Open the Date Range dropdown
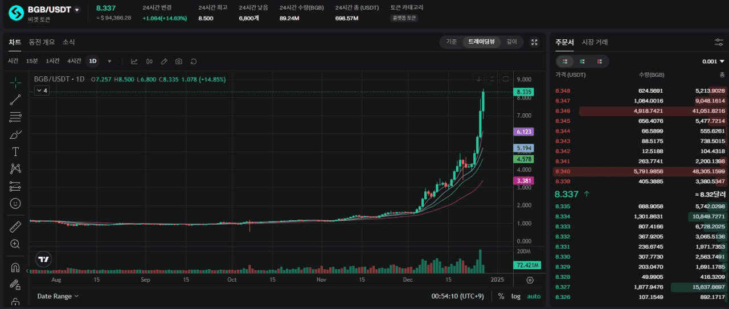Viewport: 729px width, 309px height. pos(58,296)
